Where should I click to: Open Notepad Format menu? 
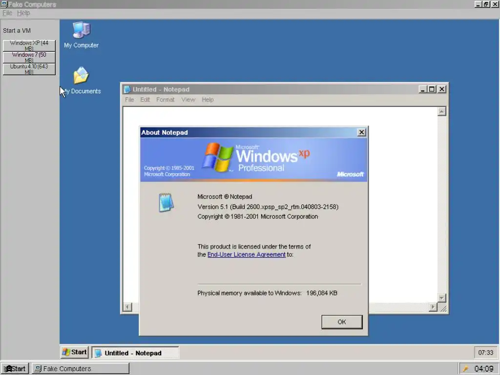tap(165, 100)
